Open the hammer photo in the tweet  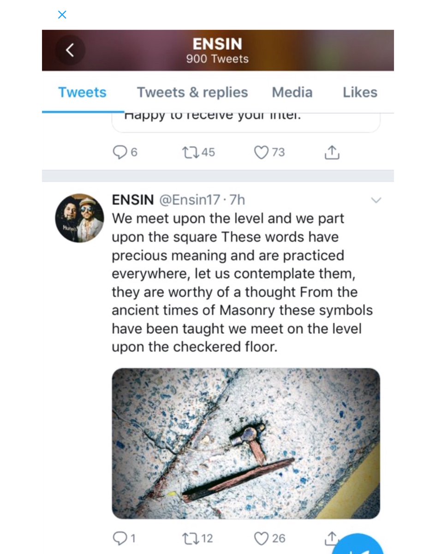click(x=246, y=443)
